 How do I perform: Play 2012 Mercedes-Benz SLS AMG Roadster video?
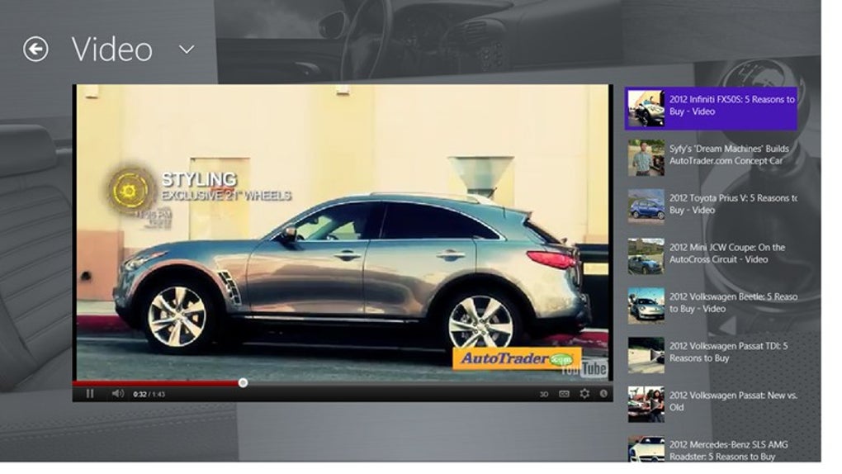(729, 450)
